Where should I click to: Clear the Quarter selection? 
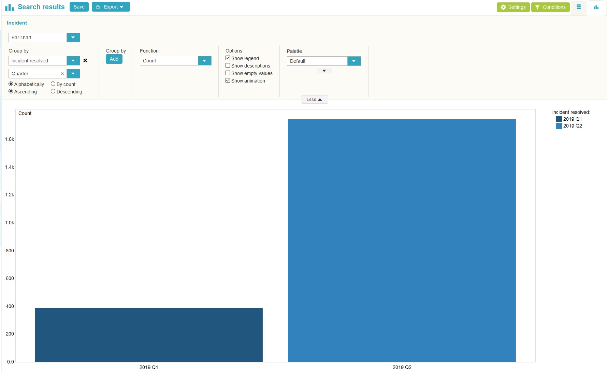click(62, 74)
